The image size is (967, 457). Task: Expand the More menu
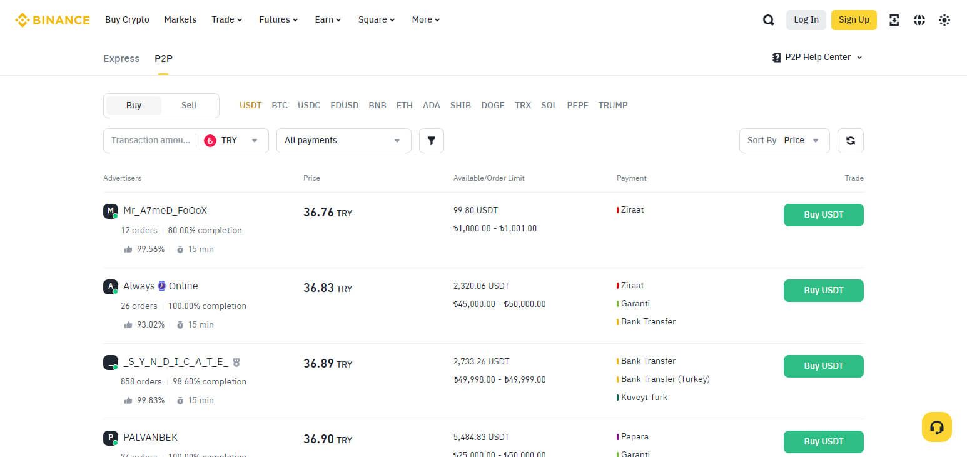426,20
